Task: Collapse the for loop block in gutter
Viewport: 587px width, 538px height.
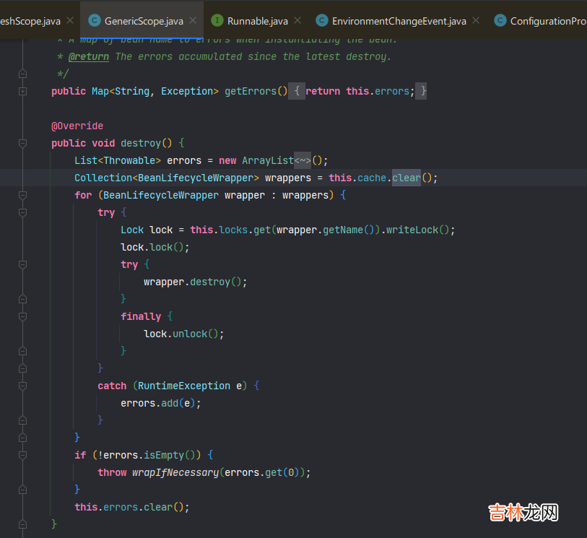Action: click(22, 195)
